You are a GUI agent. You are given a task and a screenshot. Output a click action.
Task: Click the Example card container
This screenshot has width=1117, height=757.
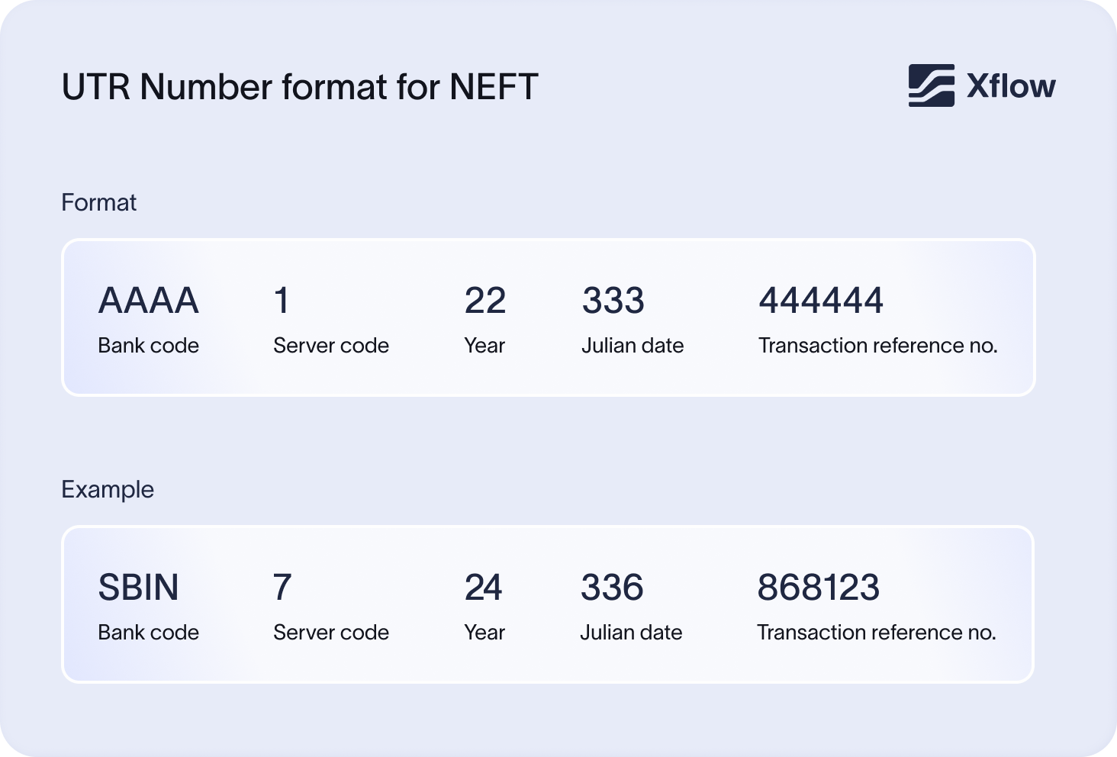click(548, 604)
